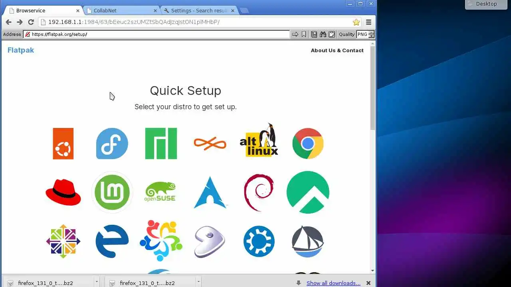
Task: Bookmark page with the star icon
Action: [x=357, y=22]
